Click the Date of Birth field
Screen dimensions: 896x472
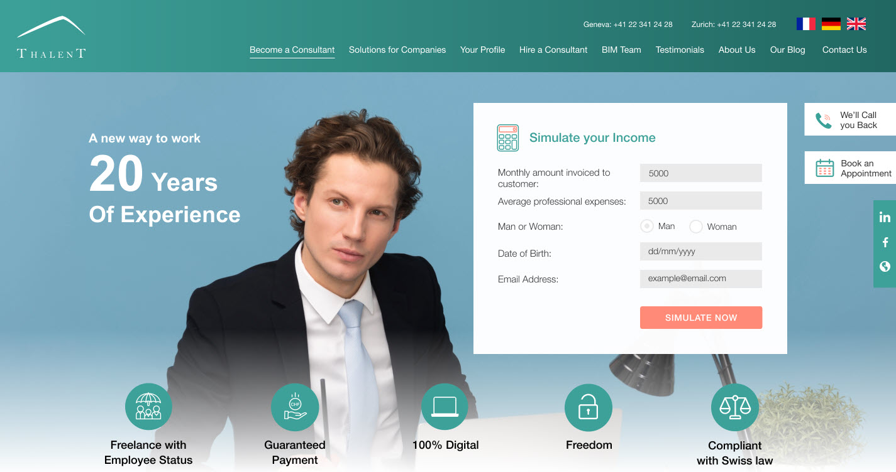[x=701, y=251]
